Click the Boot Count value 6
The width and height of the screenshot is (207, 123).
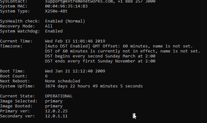[46, 76]
